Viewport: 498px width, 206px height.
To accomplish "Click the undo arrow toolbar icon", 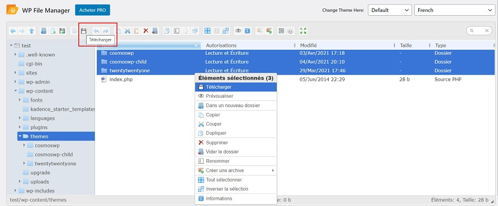I will pos(97,30).
